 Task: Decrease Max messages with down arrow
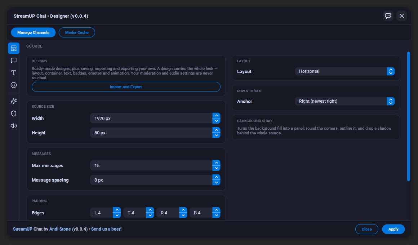coord(216,168)
